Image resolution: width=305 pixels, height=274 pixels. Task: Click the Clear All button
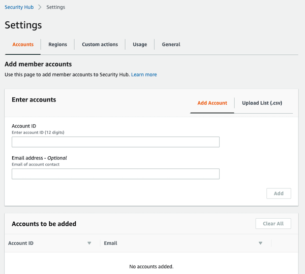273,223
